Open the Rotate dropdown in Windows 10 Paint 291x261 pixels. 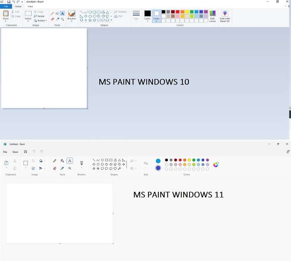[40, 21]
